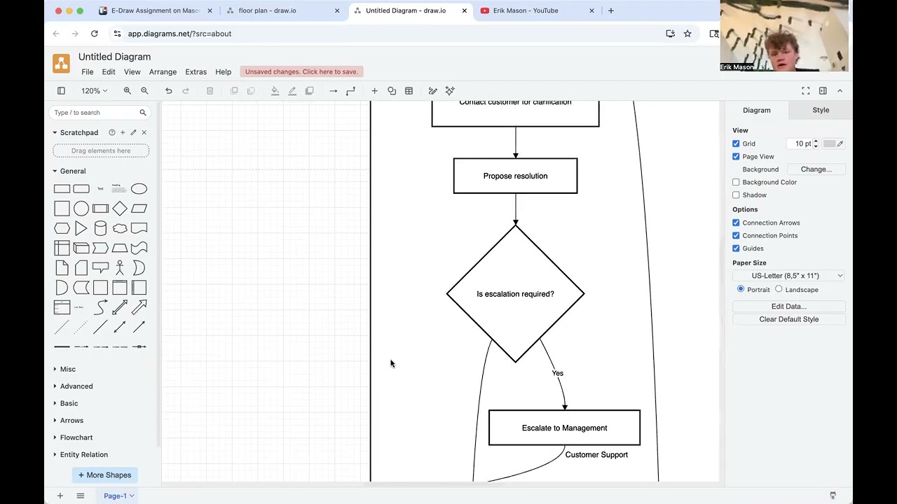Viewport: 897px width, 504px height.
Task: Click the browser address bar URL
Action: (179, 34)
